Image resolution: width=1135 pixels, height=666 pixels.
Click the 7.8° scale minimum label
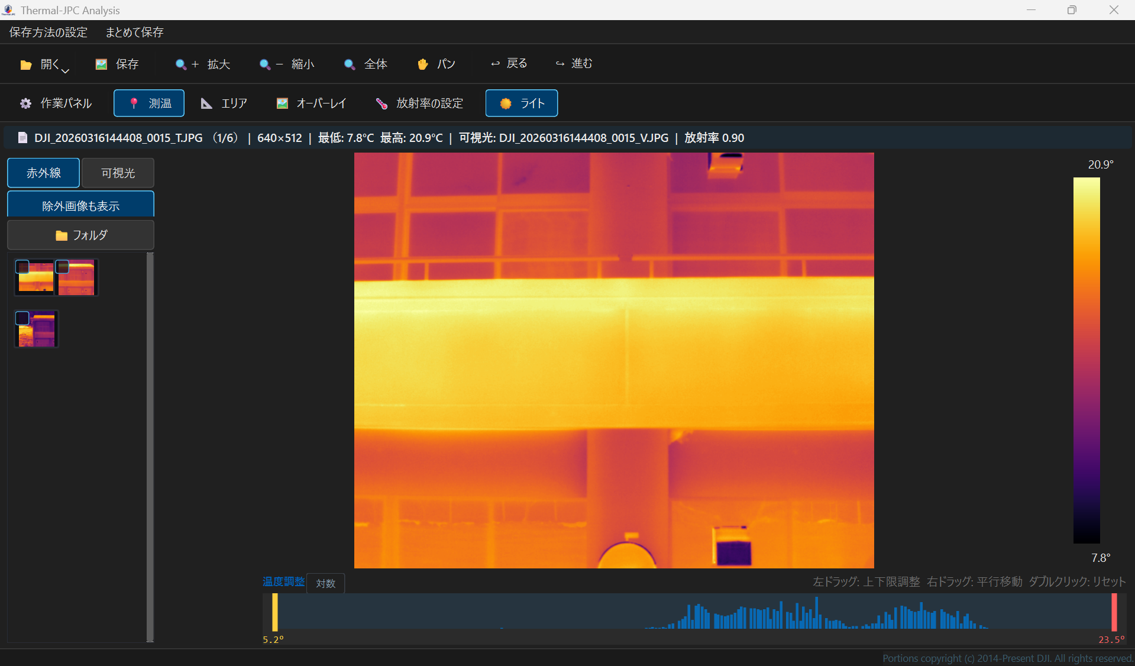[x=1101, y=558]
